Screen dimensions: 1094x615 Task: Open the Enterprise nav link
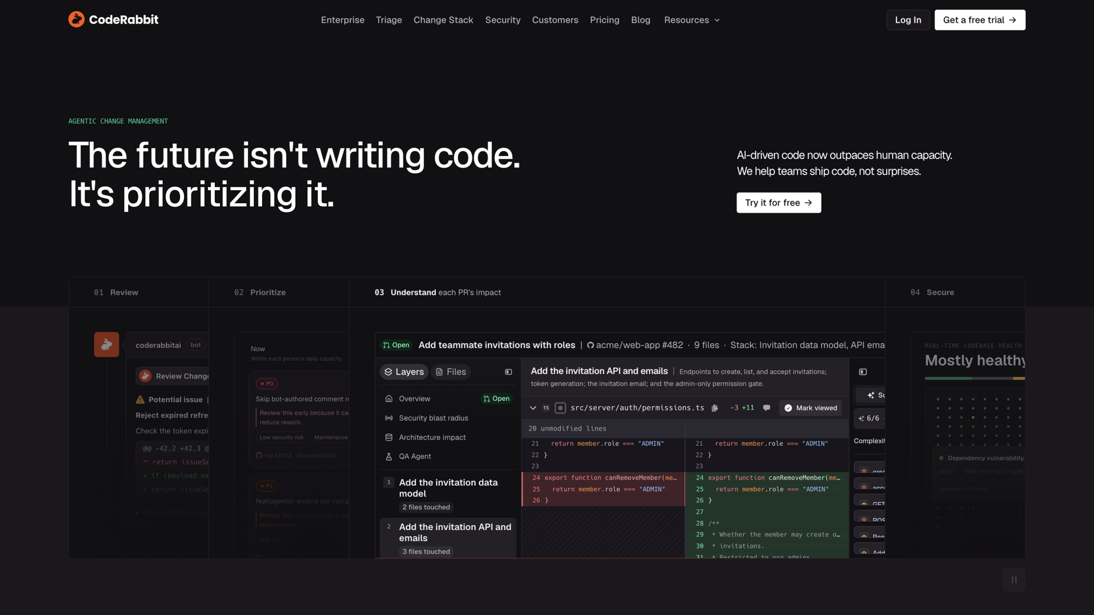pos(342,20)
